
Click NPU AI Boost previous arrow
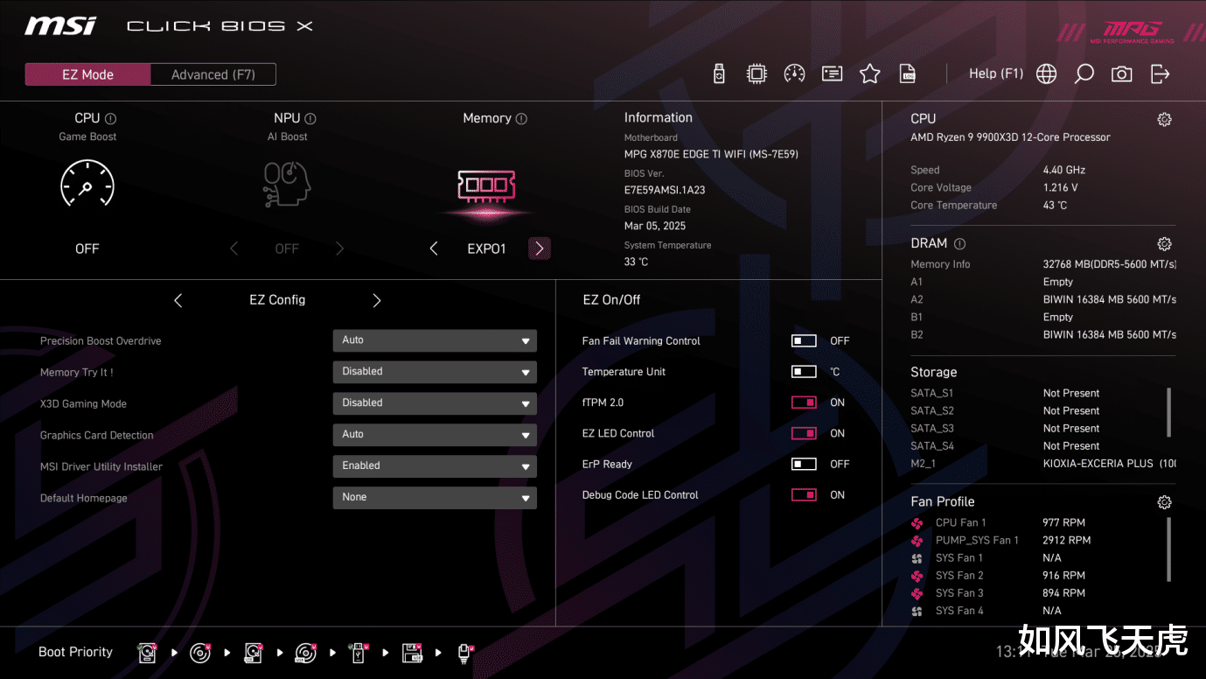pyautogui.click(x=234, y=248)
